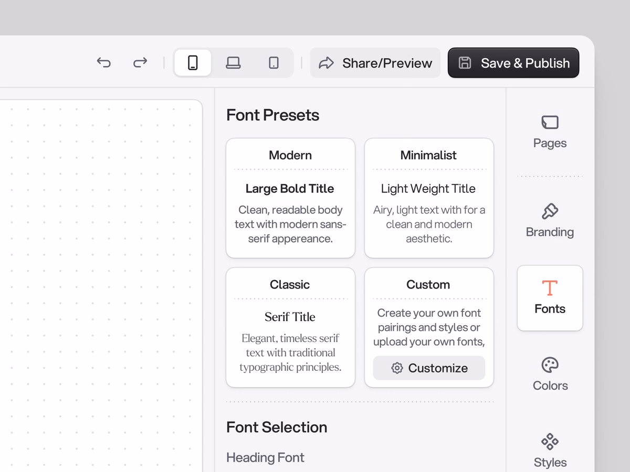Click the share arrow icon
Viewport: 630px width, 472px height.
click(x=327, y=63)
